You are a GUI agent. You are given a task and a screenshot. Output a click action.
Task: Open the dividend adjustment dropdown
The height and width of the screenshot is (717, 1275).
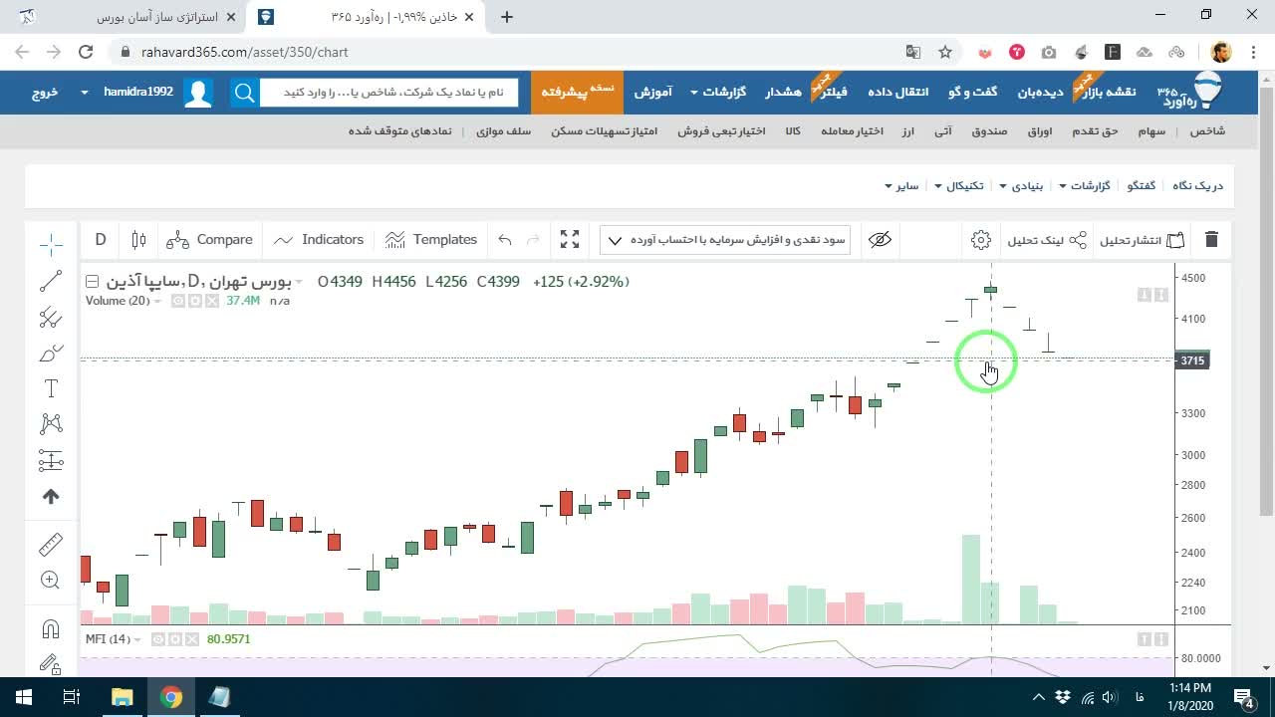click(x=725, y=240)
